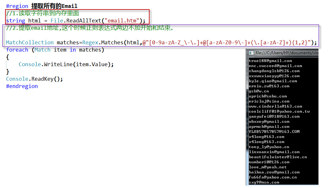328x188 pixels.
Task: Click 'coolcliff01@yahoo.com.tw' output line
Action: click(x=279, y=111)
